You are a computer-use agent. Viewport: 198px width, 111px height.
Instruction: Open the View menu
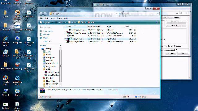coord(53,18)
